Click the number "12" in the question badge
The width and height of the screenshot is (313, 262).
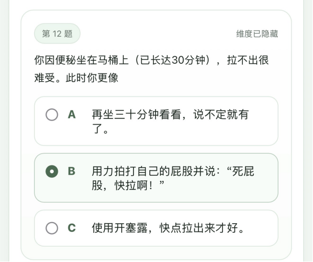click(x=57, y=34)
